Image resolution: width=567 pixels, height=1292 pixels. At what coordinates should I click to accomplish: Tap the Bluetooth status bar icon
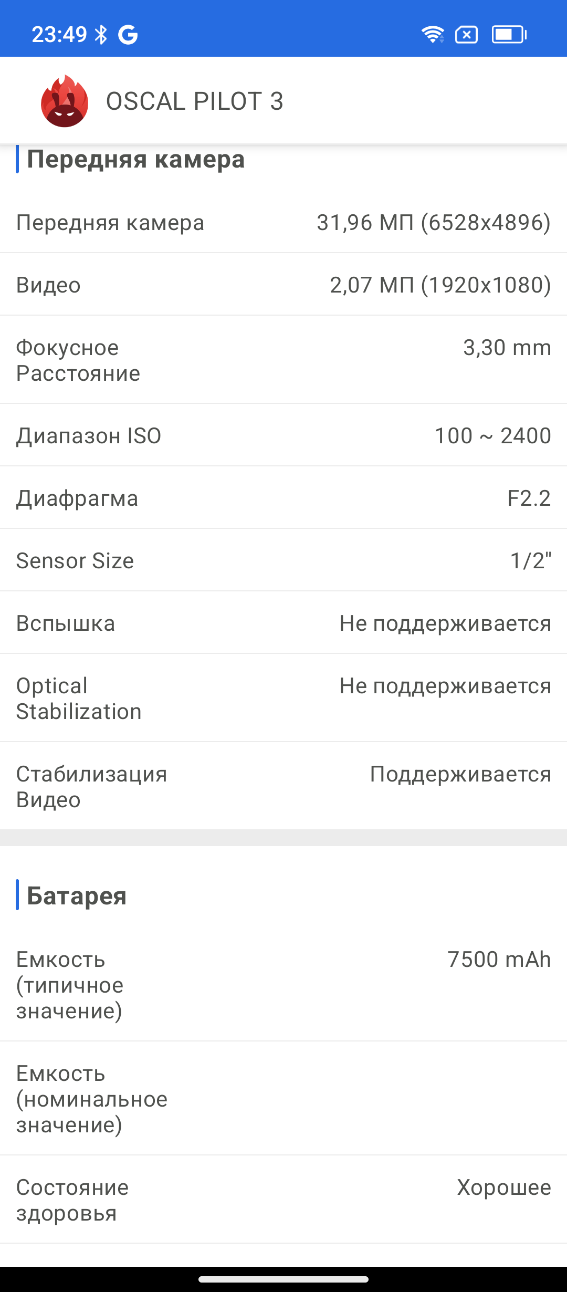[x=100, y=35]
